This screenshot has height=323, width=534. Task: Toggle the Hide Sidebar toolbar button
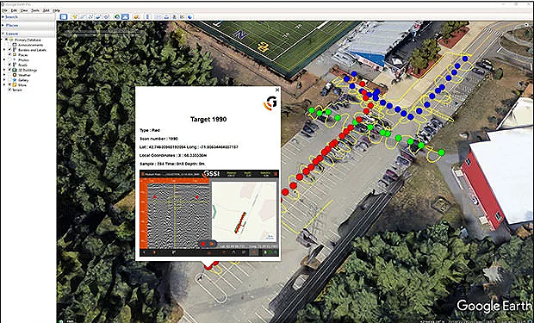[x=64, y=16]
